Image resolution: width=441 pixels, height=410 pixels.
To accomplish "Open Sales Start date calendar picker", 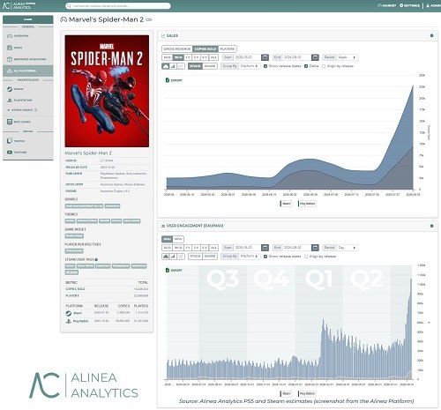I will coord(265,57).
